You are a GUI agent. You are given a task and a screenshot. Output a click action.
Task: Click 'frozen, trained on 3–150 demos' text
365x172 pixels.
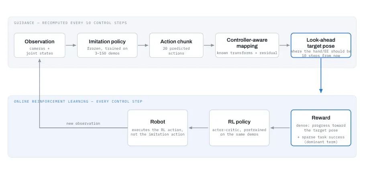click(x=107, y=51)
